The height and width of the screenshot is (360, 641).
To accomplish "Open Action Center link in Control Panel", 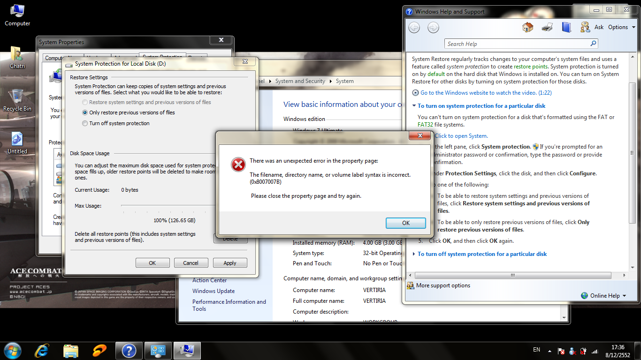I will 209,280.
